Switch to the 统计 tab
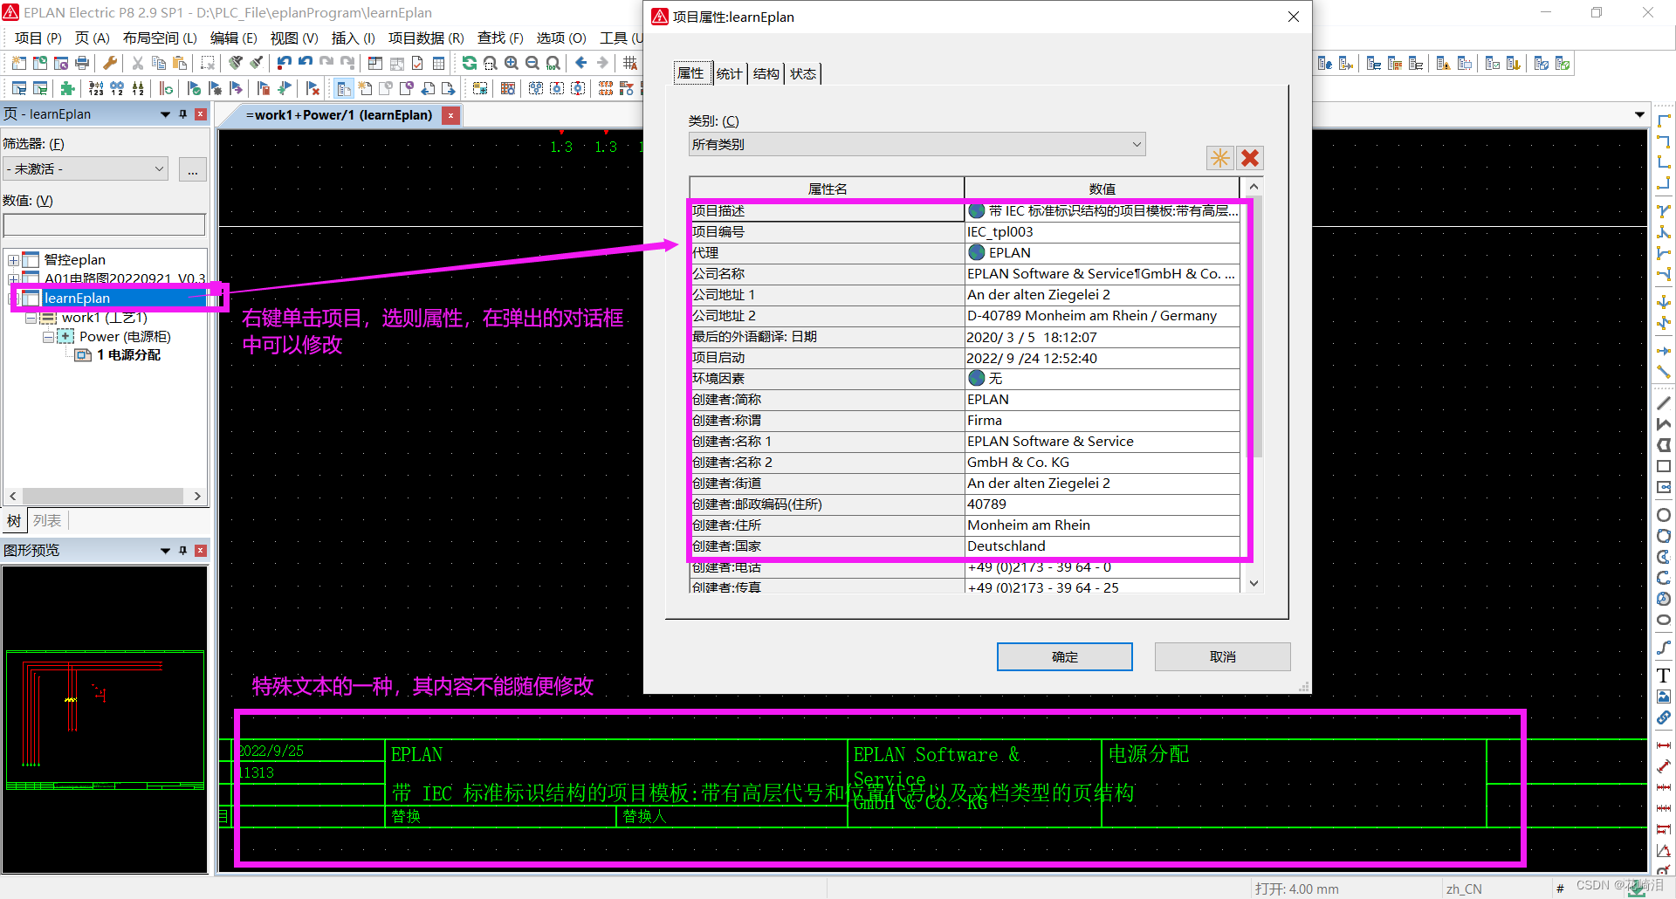 [729, 74]
